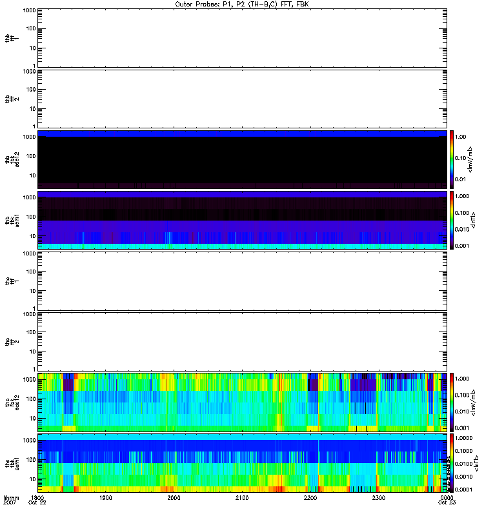The height and width of the screenshot is (516, 484).
Task: Click the 1900 time axis tick label
Action: point(106,499)
